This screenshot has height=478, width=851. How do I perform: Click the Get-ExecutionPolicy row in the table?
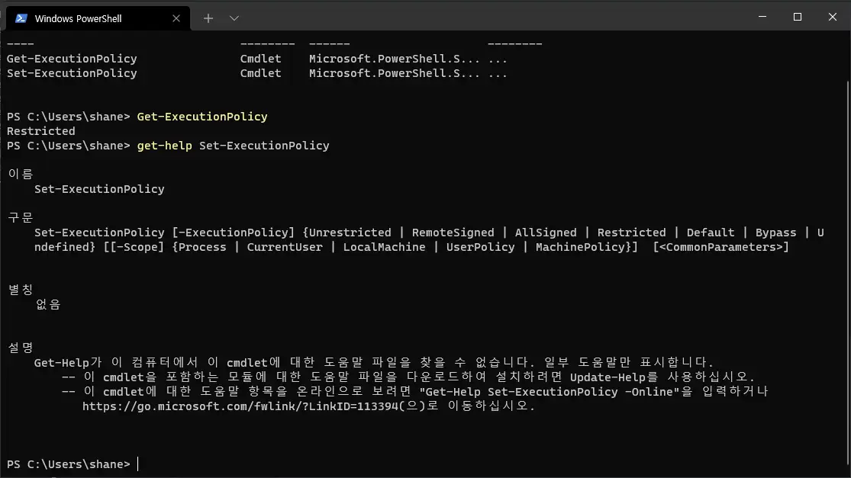256,59
